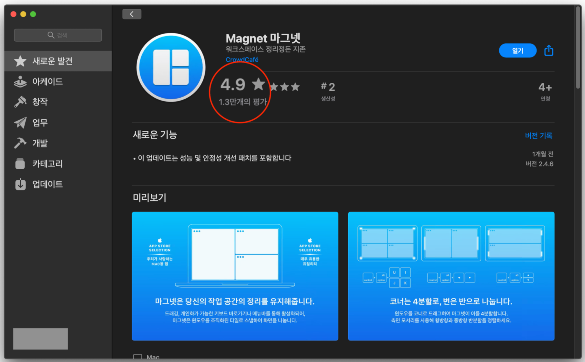Click the 미리보기 heading
Screen dimensions: 585x362
point(149,198)
